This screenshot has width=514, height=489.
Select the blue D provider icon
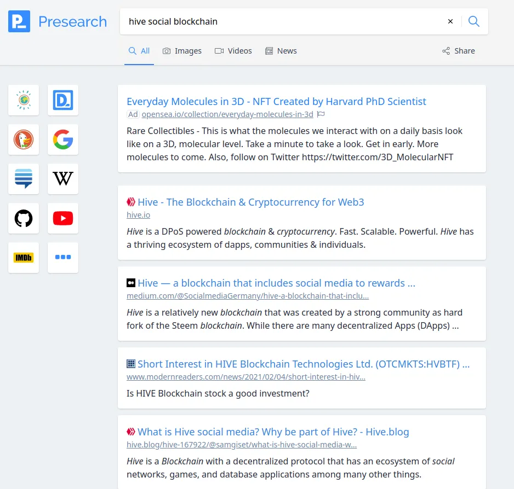tap(63, 100)
